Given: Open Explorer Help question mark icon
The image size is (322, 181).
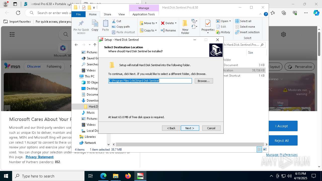Looking at the screenshot, I should click(x=266, y=14).
